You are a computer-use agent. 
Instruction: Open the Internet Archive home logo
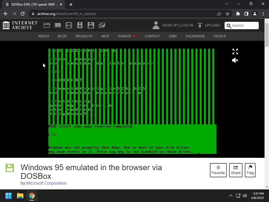point(20,25)
